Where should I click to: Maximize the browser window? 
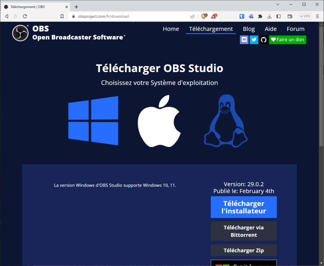click(304, 4)
